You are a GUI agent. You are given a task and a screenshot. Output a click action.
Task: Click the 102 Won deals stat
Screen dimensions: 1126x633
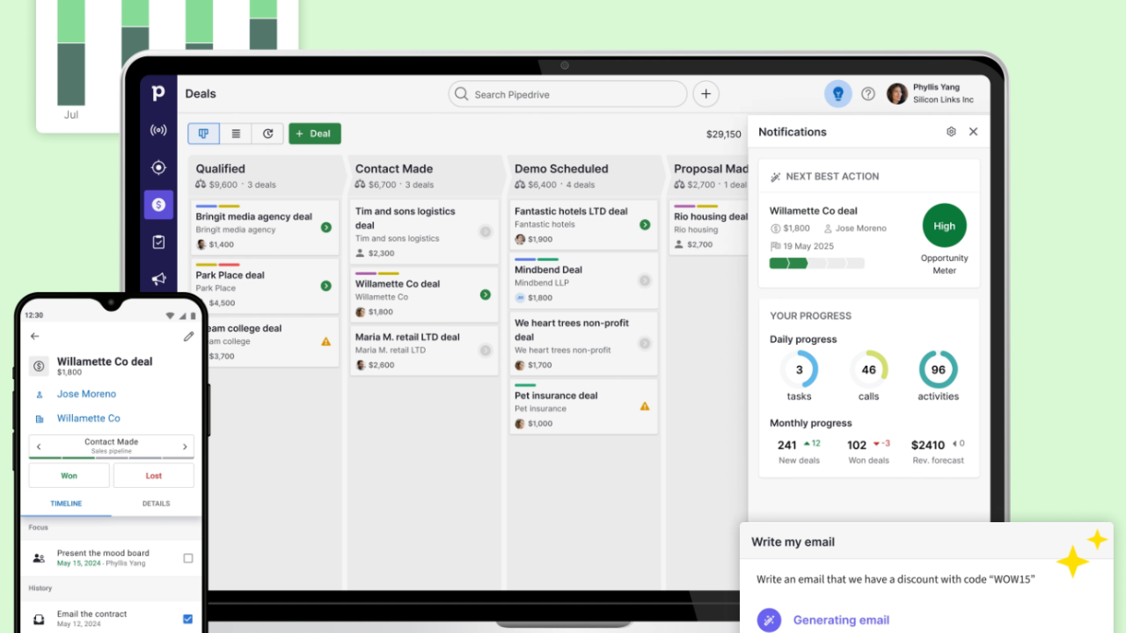click(x=868, y=450)
